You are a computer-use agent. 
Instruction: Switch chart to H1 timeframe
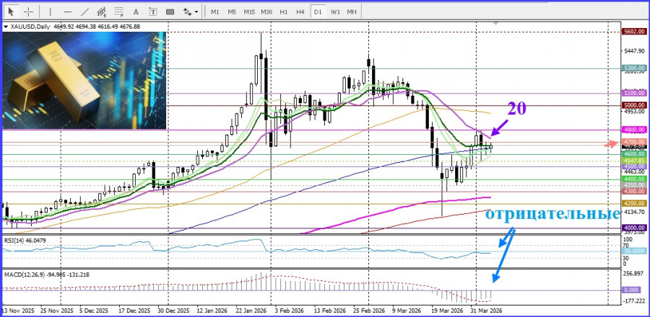point(284,12)
